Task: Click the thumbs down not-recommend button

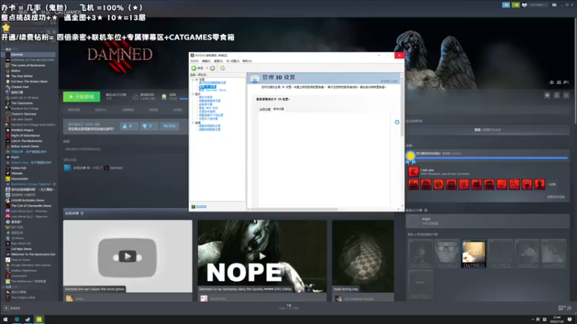Action: pyautogui.click(x=149, y=126)
